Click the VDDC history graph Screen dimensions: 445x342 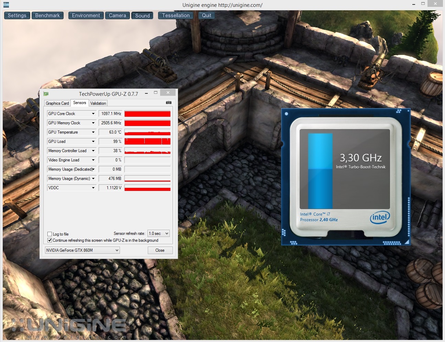tap(147, 188)
